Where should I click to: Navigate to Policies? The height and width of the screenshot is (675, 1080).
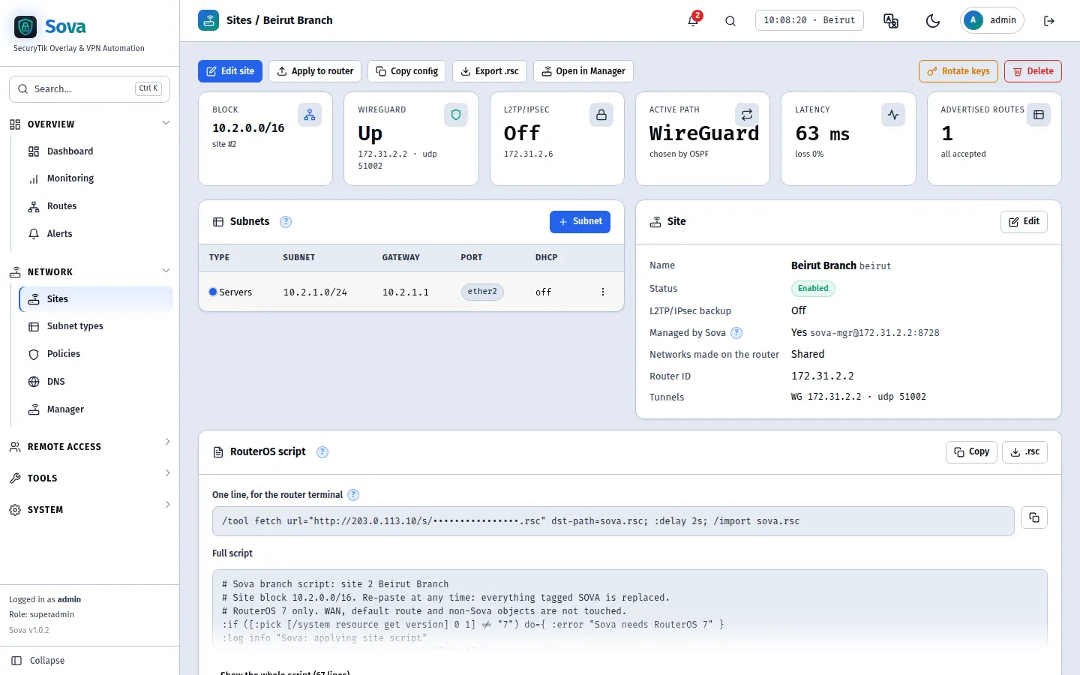pos(96,354)
